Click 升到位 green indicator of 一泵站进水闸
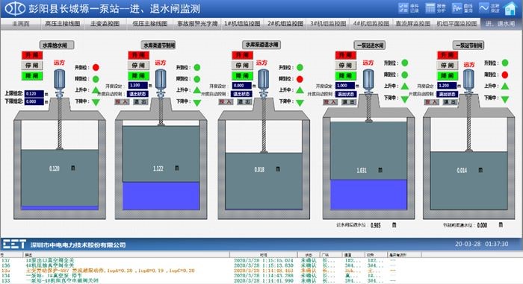The width and height of the screenshot is (523, 284). (405, 63)
